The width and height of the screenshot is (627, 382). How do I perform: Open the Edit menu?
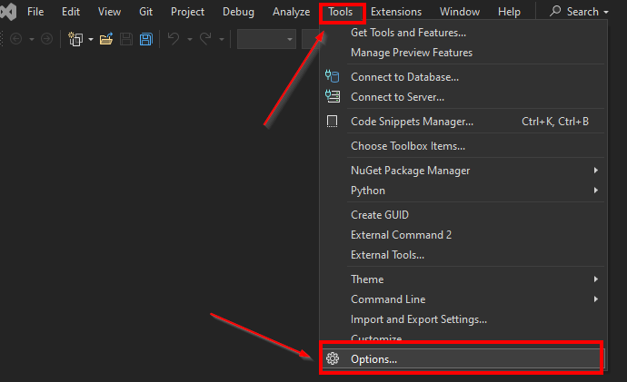(71, 12)
